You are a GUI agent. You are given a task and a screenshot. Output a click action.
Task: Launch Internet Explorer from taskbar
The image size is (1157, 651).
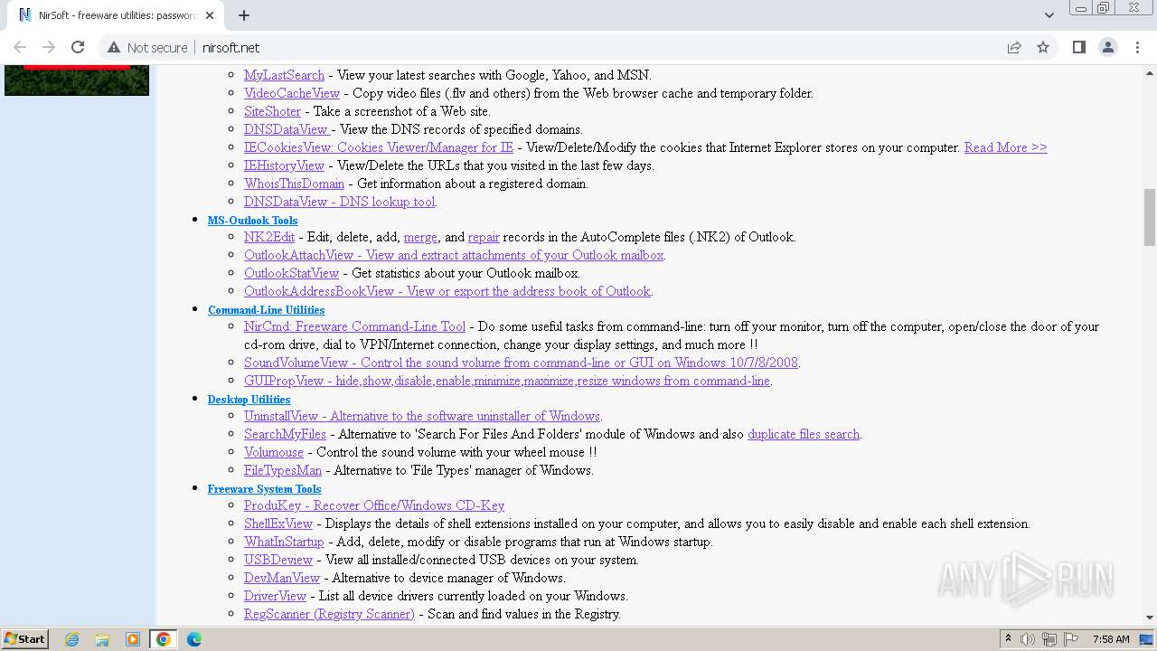72,639
